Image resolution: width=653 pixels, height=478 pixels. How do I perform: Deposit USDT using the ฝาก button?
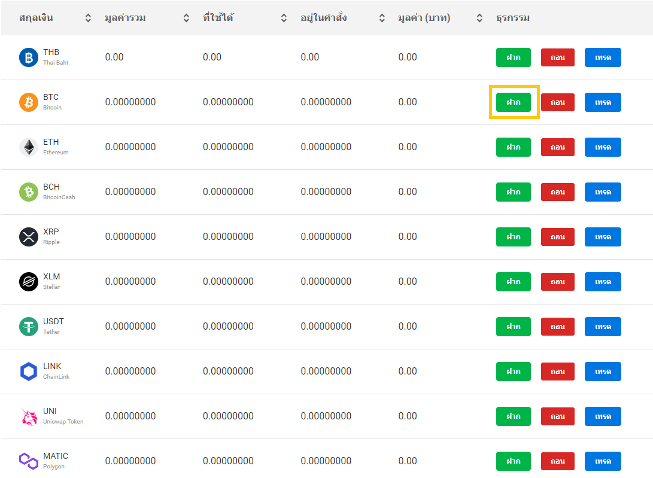[x=514, y=327]
